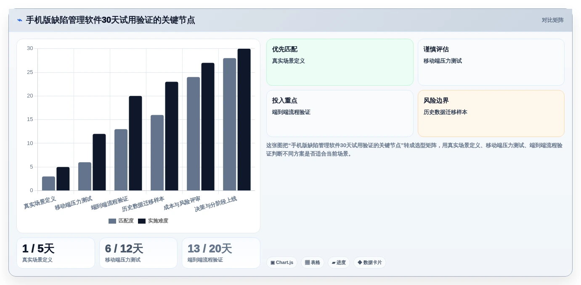Select the 表格 tag chip

point(313,263)
